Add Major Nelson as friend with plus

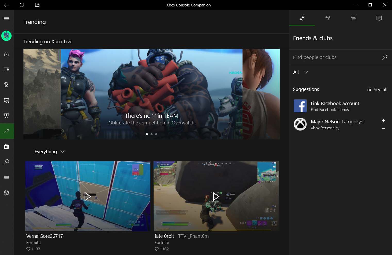tap(383, 121)
